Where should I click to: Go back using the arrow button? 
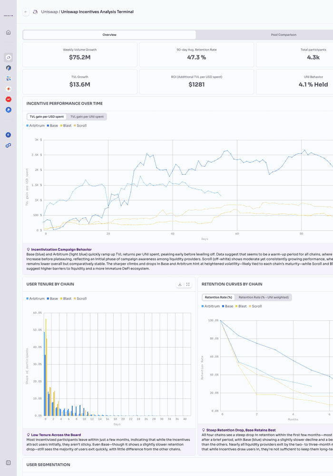26,12
